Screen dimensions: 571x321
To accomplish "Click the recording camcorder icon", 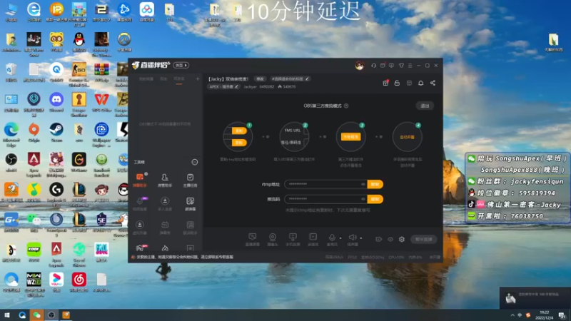I will click(379, 239).
